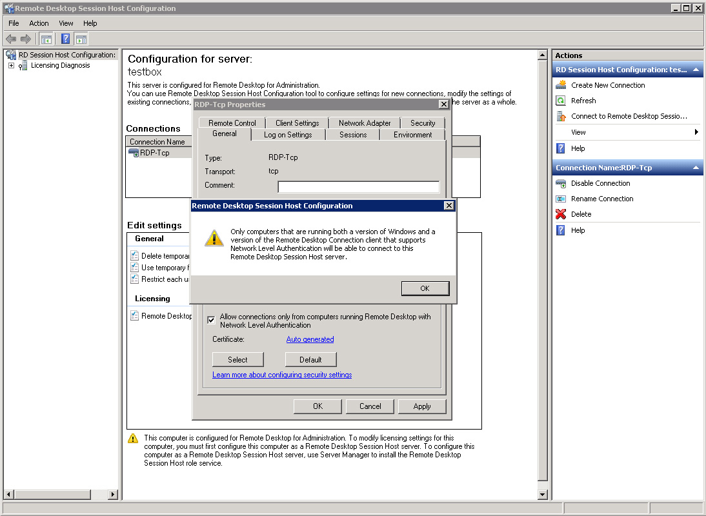The height and width of the screenshot is (516, 706).
Task: Close the RDP-Tcp Properties dialog with its X
Action: (443, 104)
